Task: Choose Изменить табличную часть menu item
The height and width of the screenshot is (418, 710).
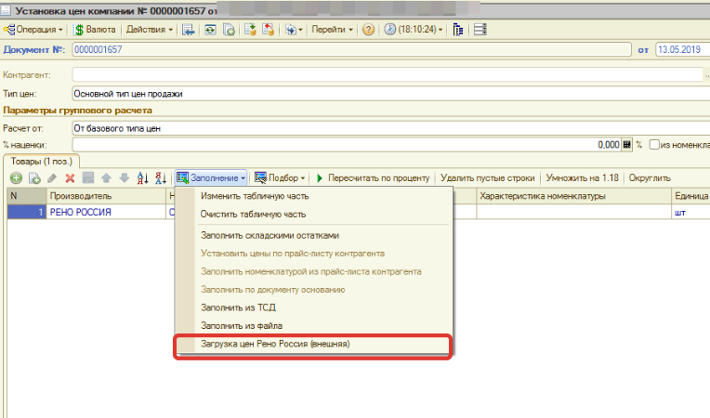Action: pos(314,196)
